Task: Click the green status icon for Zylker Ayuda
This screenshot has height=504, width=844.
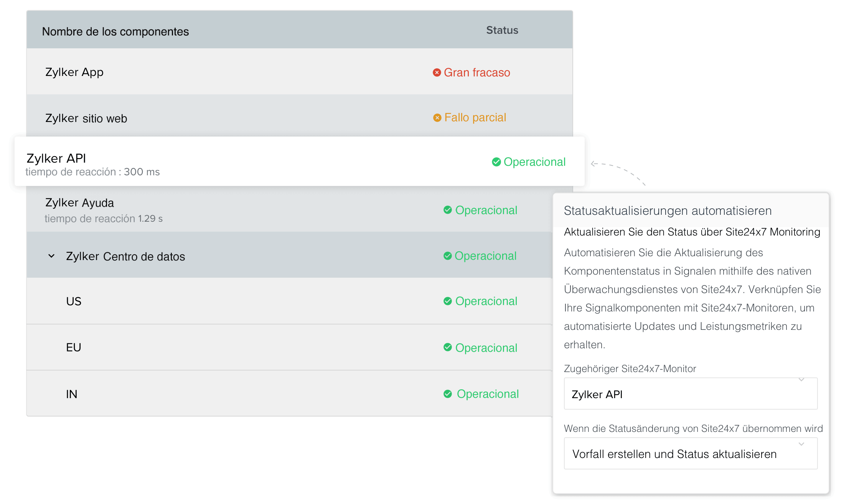Action: [x=447, y=210]
